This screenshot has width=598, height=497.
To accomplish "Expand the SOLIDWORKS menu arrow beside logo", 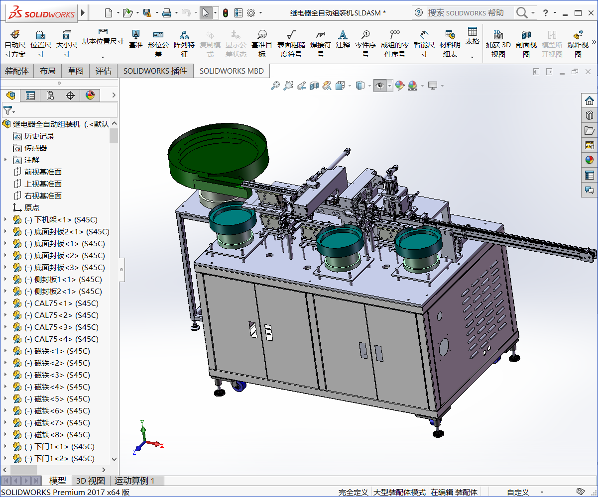I will (x=83, y=12).
